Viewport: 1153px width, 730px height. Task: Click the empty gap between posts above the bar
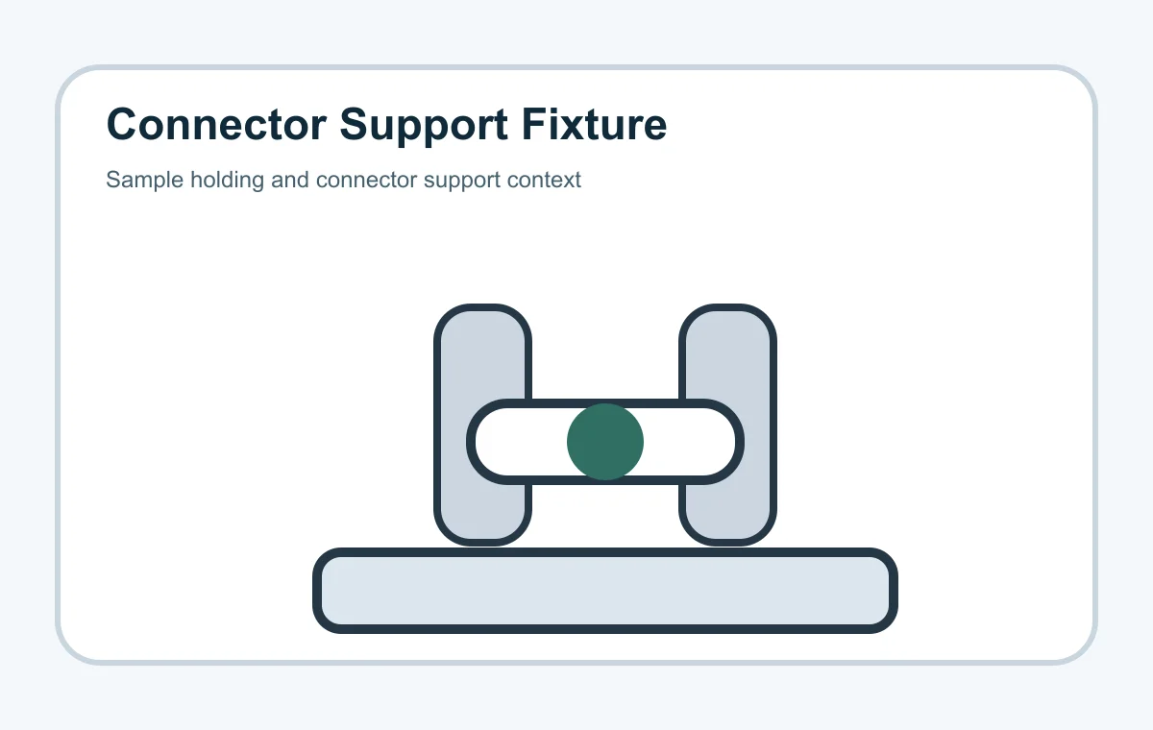pyautogui.click(x=605, y=352)
